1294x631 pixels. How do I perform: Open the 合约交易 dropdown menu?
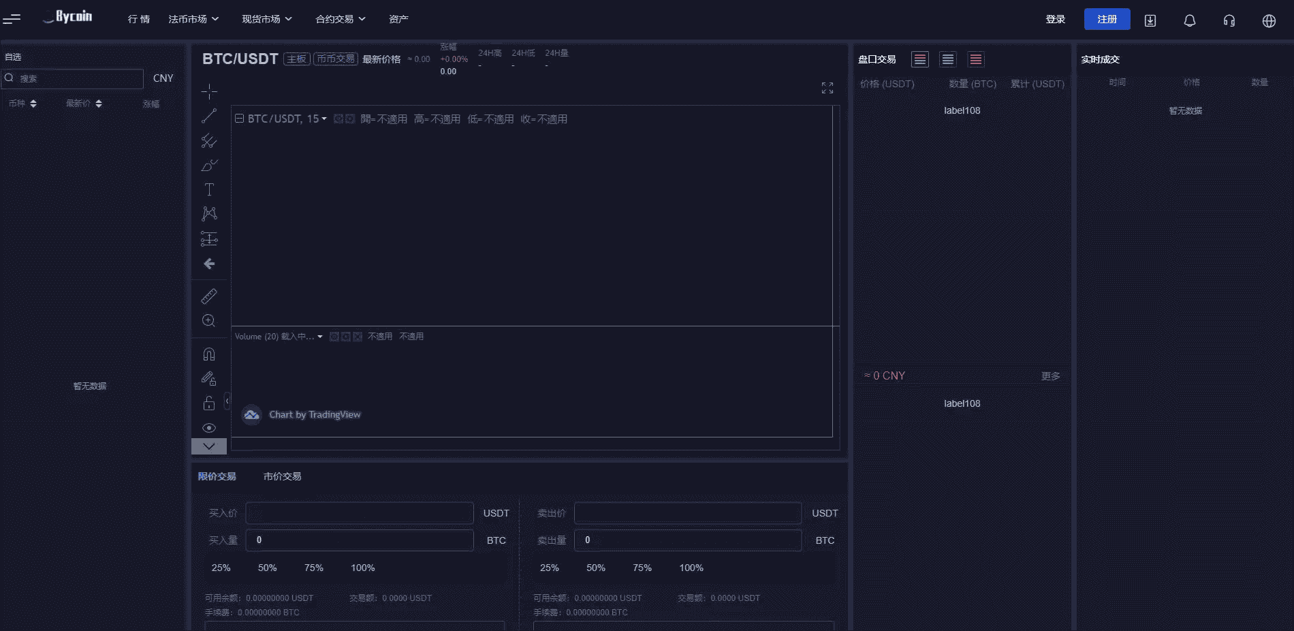point(341,19)
